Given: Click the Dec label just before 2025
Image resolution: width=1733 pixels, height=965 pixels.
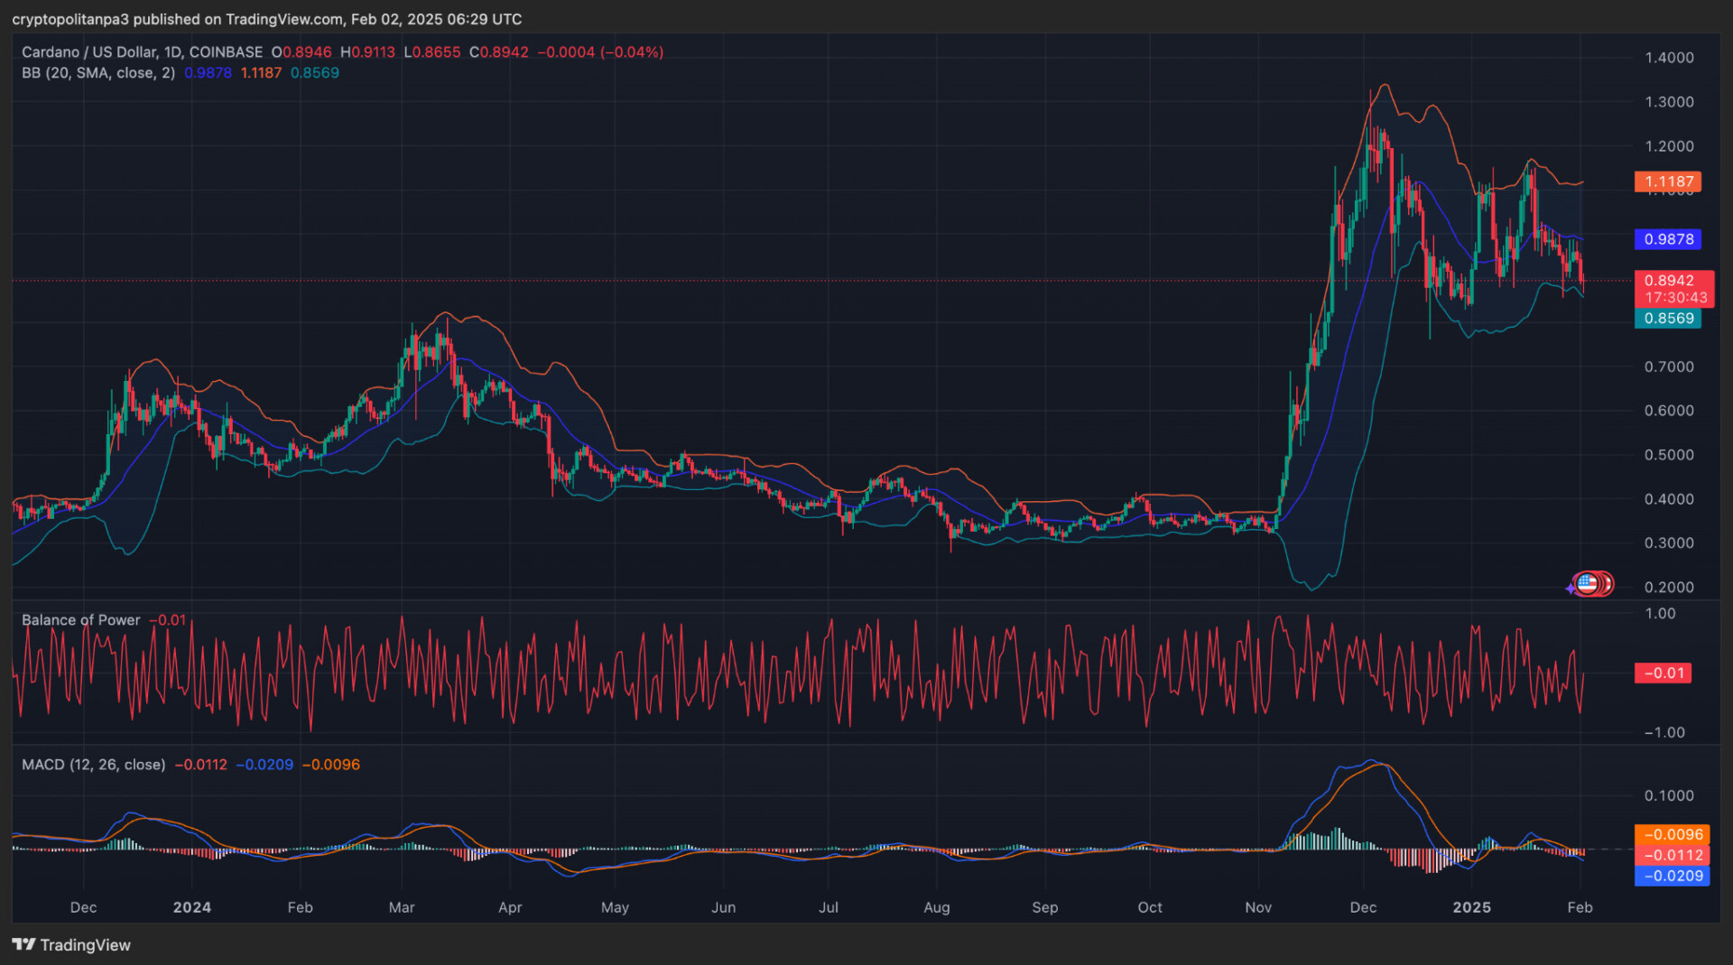Looking at the screenshot, I should point(1364,908).
